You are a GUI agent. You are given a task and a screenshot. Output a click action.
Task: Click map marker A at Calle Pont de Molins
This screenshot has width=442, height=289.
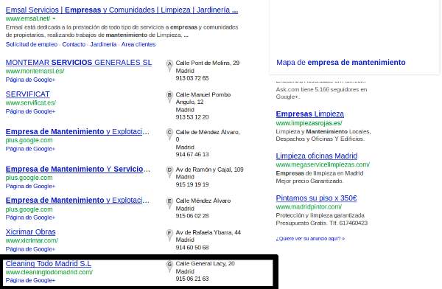(x=169, y=66)
